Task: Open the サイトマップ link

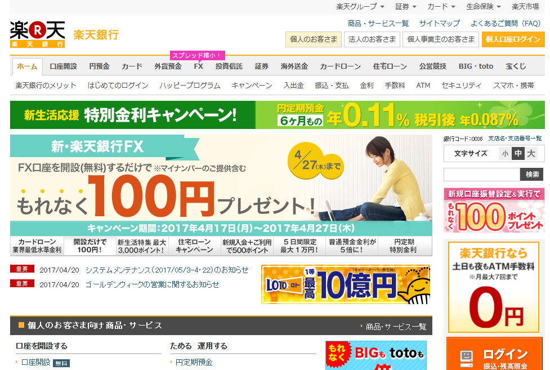Action: pyautogui.click(x=440, y=24)
